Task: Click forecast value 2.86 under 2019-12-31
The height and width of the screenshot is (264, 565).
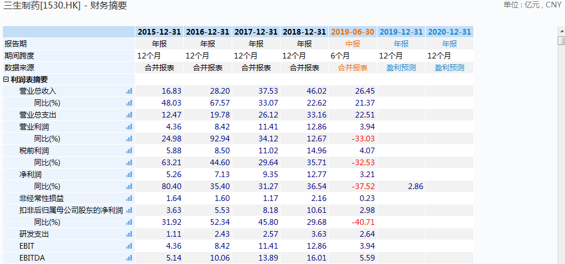Action: coord(415,187)
